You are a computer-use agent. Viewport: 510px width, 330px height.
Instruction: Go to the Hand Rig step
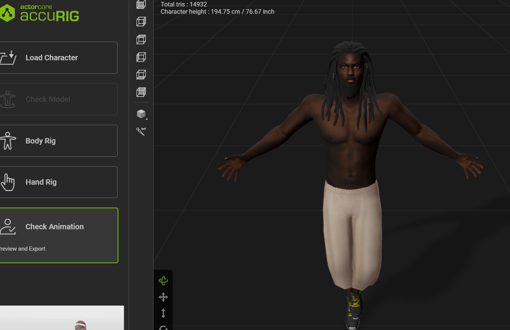pyautogui.click(x=58, y=182)
